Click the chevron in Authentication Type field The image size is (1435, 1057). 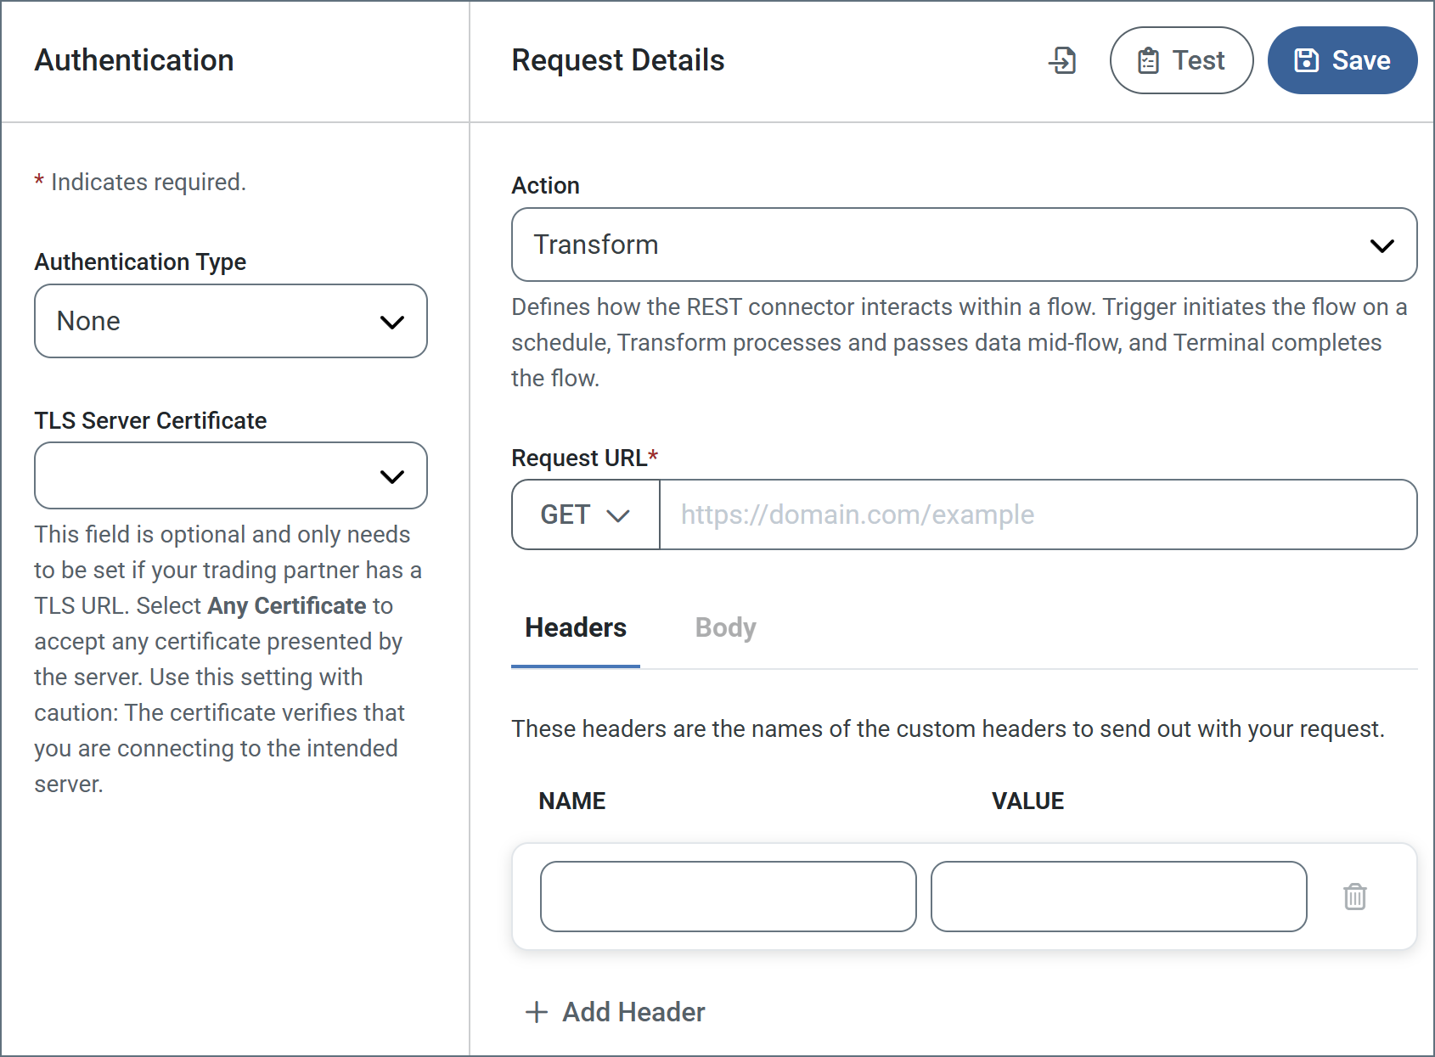click(x=391, y=322)
